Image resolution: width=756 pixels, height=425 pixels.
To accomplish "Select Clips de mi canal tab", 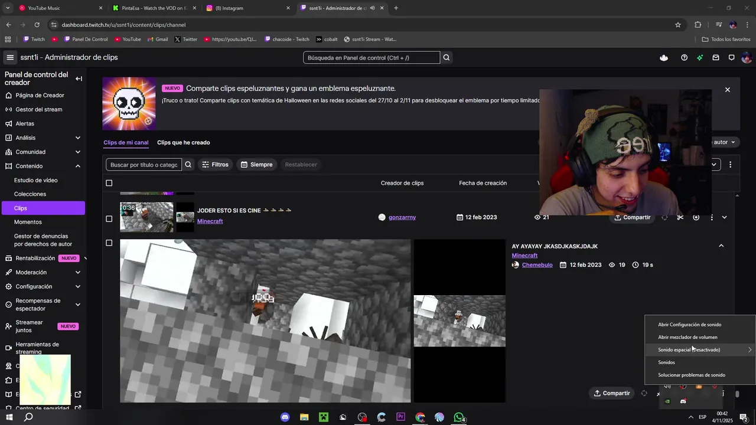I will 126,142.
